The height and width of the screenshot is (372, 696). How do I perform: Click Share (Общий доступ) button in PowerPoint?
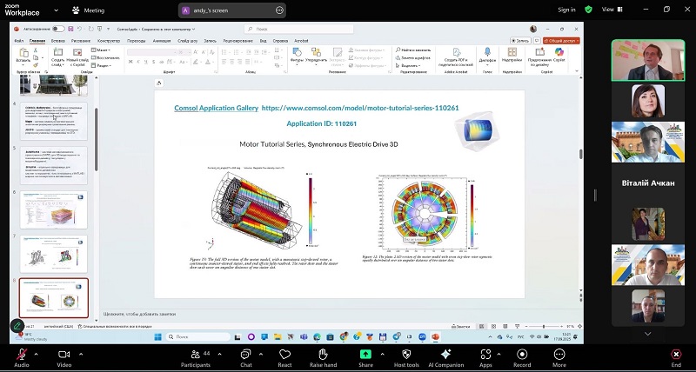point(561,40)
